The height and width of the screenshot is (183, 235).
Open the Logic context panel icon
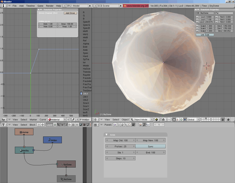pos(115,125)
